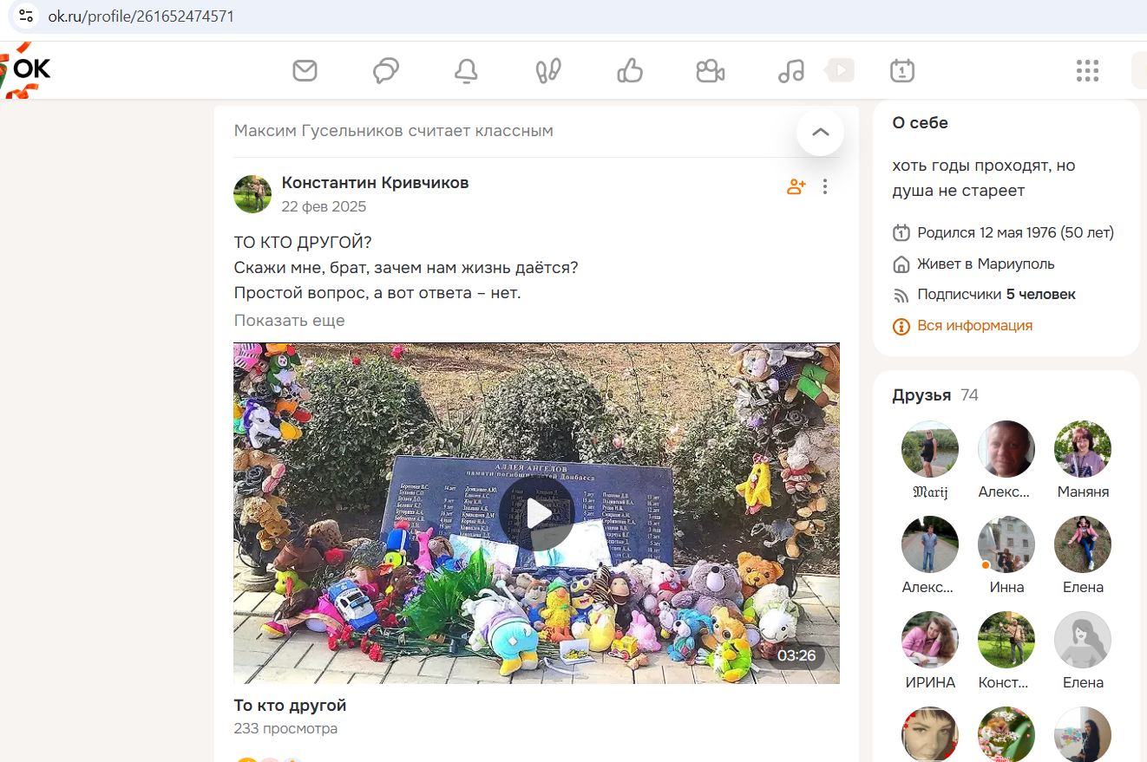This screenshot has width=1147, height=762.
Task: Open the notifications bell icon
Action: coord(466,71)
